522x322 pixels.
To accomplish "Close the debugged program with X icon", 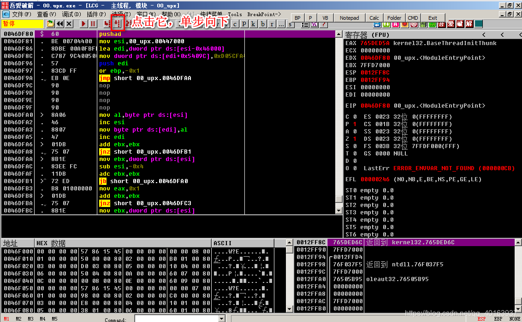I will click(x=69, y=24).
